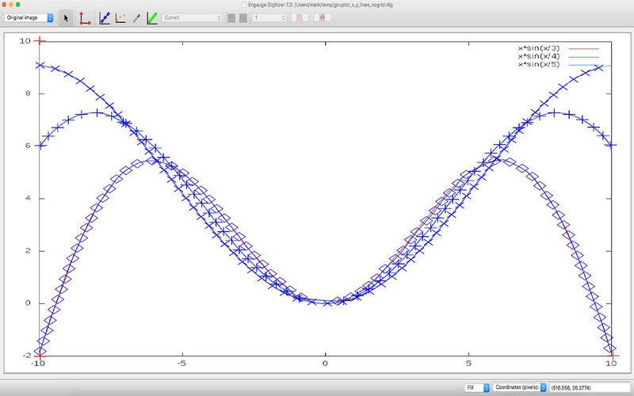Click the red axis point at bottom-right 10
Screen dimensions: 634x396
[611, 356]
